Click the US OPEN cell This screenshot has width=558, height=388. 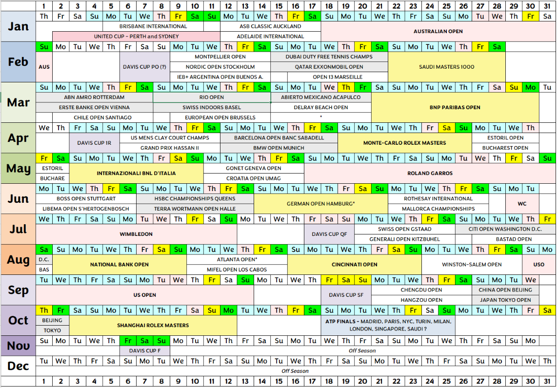click(145, 295)
